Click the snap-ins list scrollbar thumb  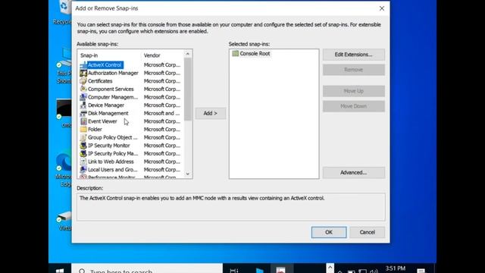(x=188, y=89)
